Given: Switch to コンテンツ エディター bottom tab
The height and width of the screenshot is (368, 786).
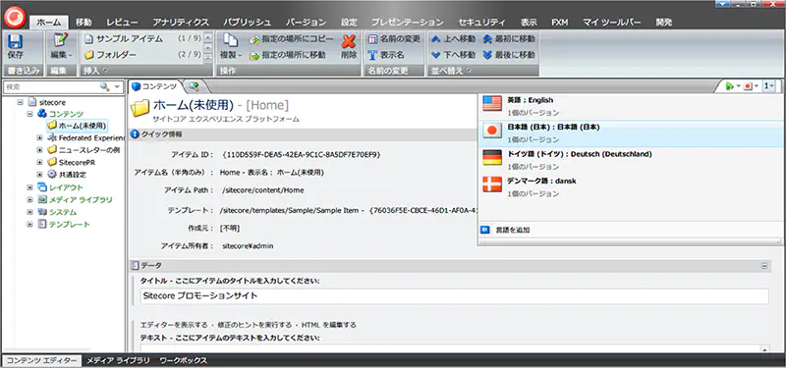Looking at the screenshot, I should tap(41, 360).
